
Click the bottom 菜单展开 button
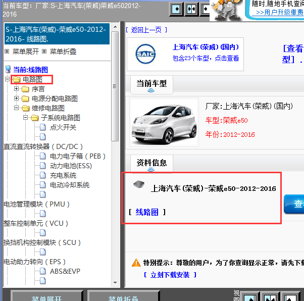coord(47,296)
